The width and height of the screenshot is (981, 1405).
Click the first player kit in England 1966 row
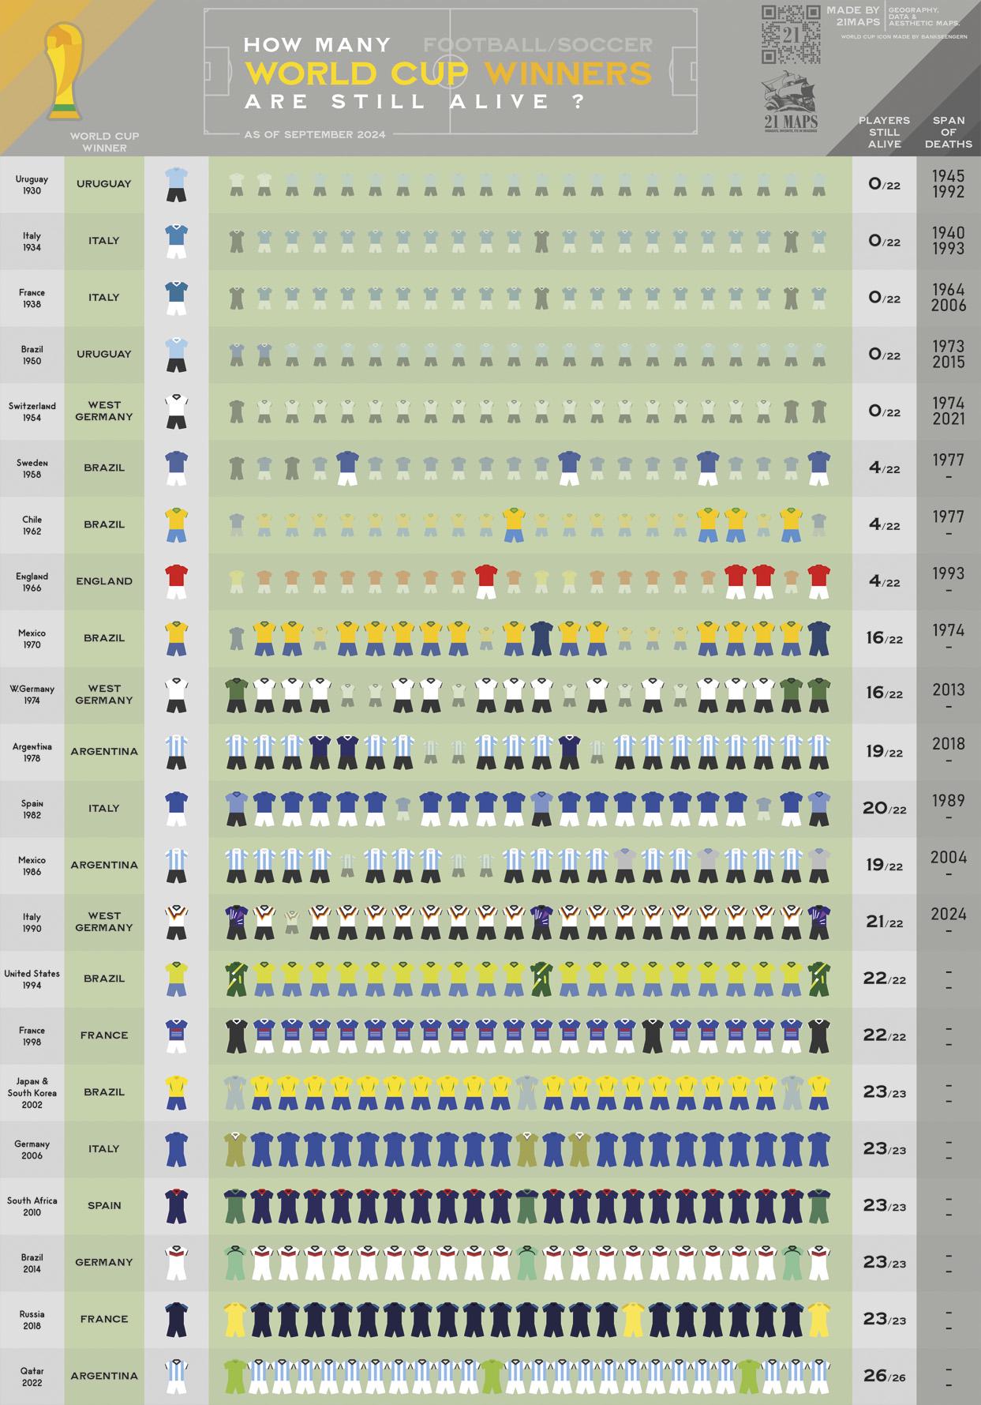pyautogui.click(x=236, y=582)
